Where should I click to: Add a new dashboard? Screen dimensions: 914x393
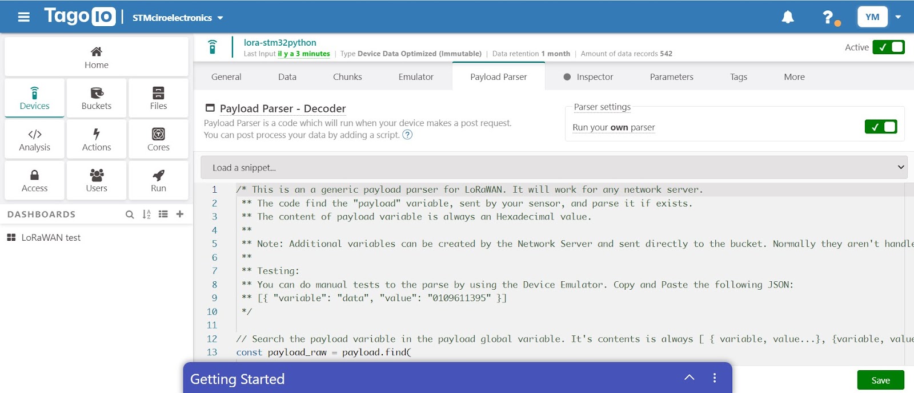click(180, 214)
